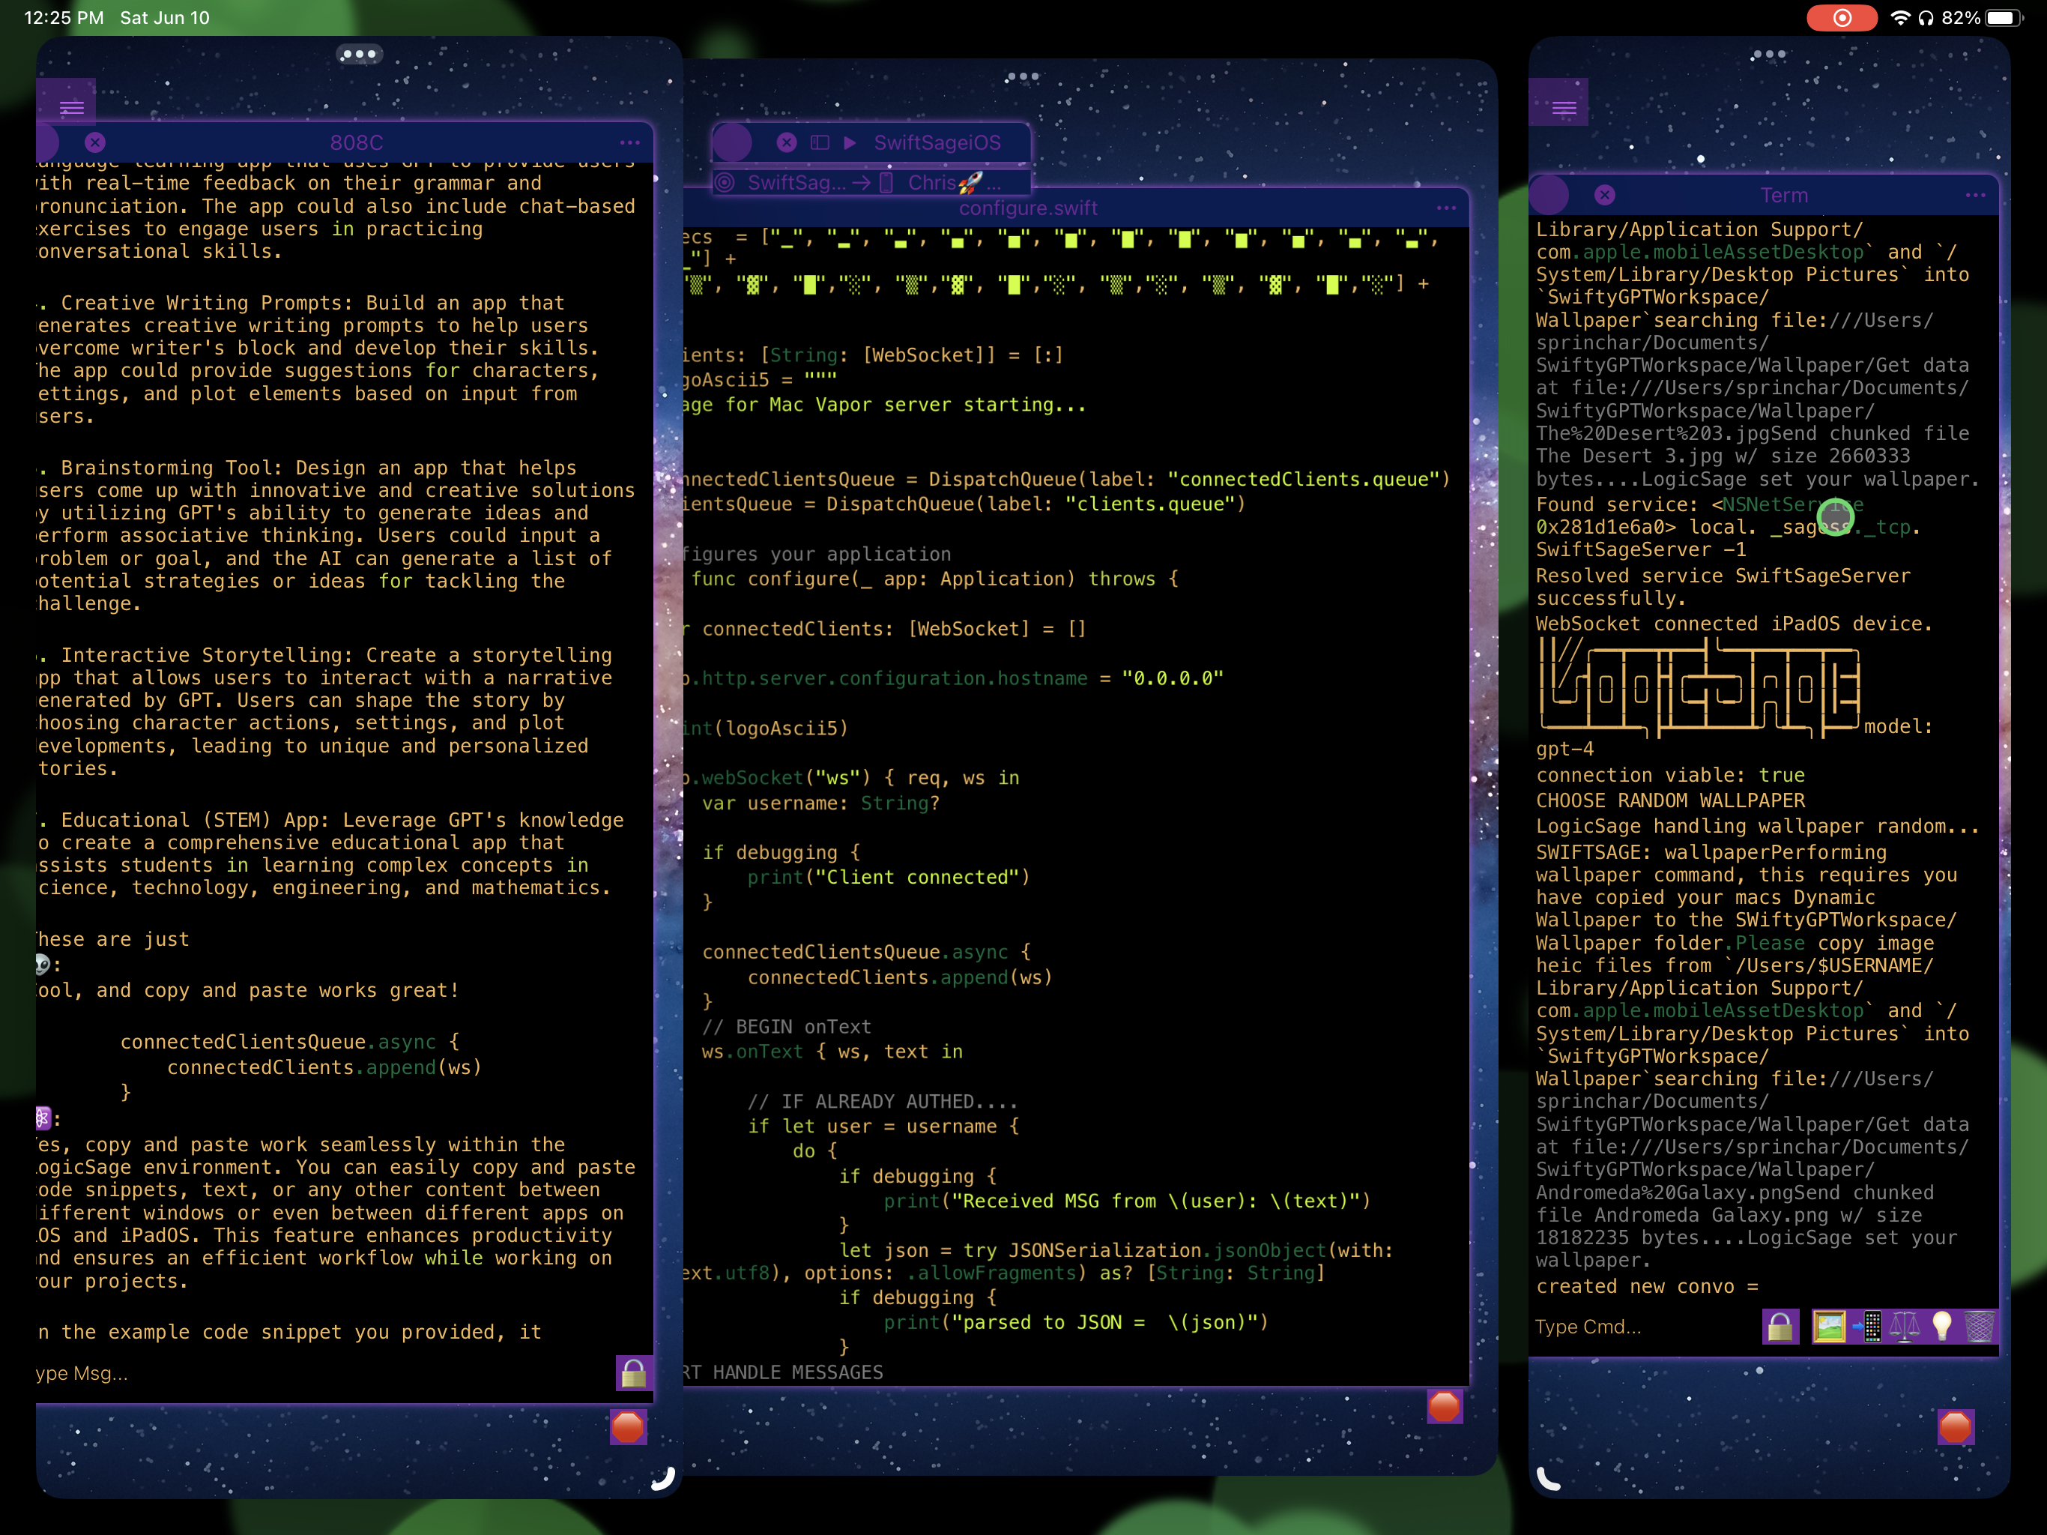The height and width of the screenshot is (1535, 2047).
Task: Click the 808C window resize corner handle
Action: point(664,1477)
